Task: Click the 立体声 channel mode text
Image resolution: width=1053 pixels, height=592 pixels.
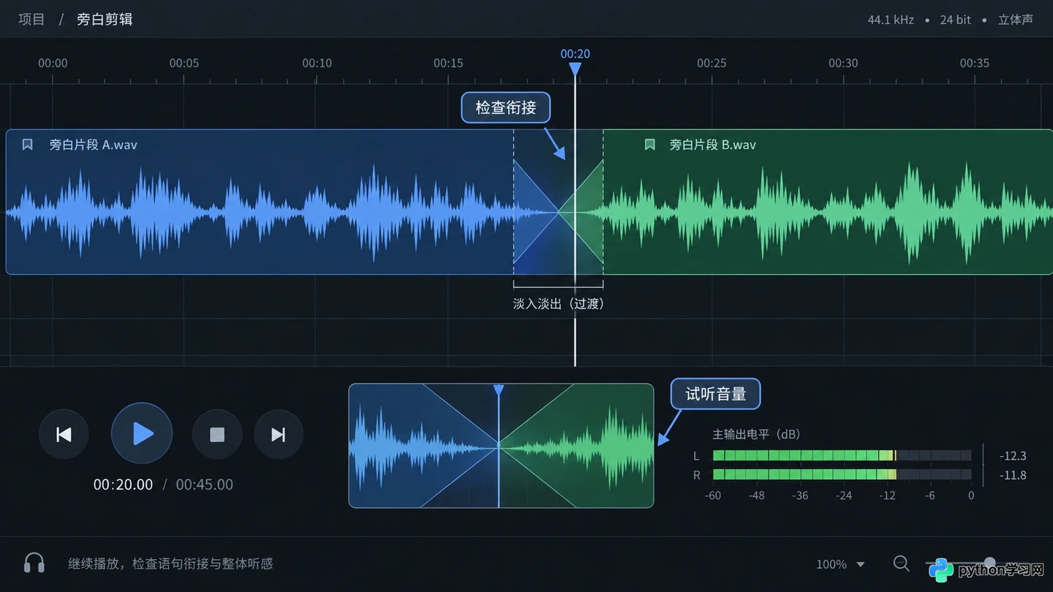Action: (1016, 20)
